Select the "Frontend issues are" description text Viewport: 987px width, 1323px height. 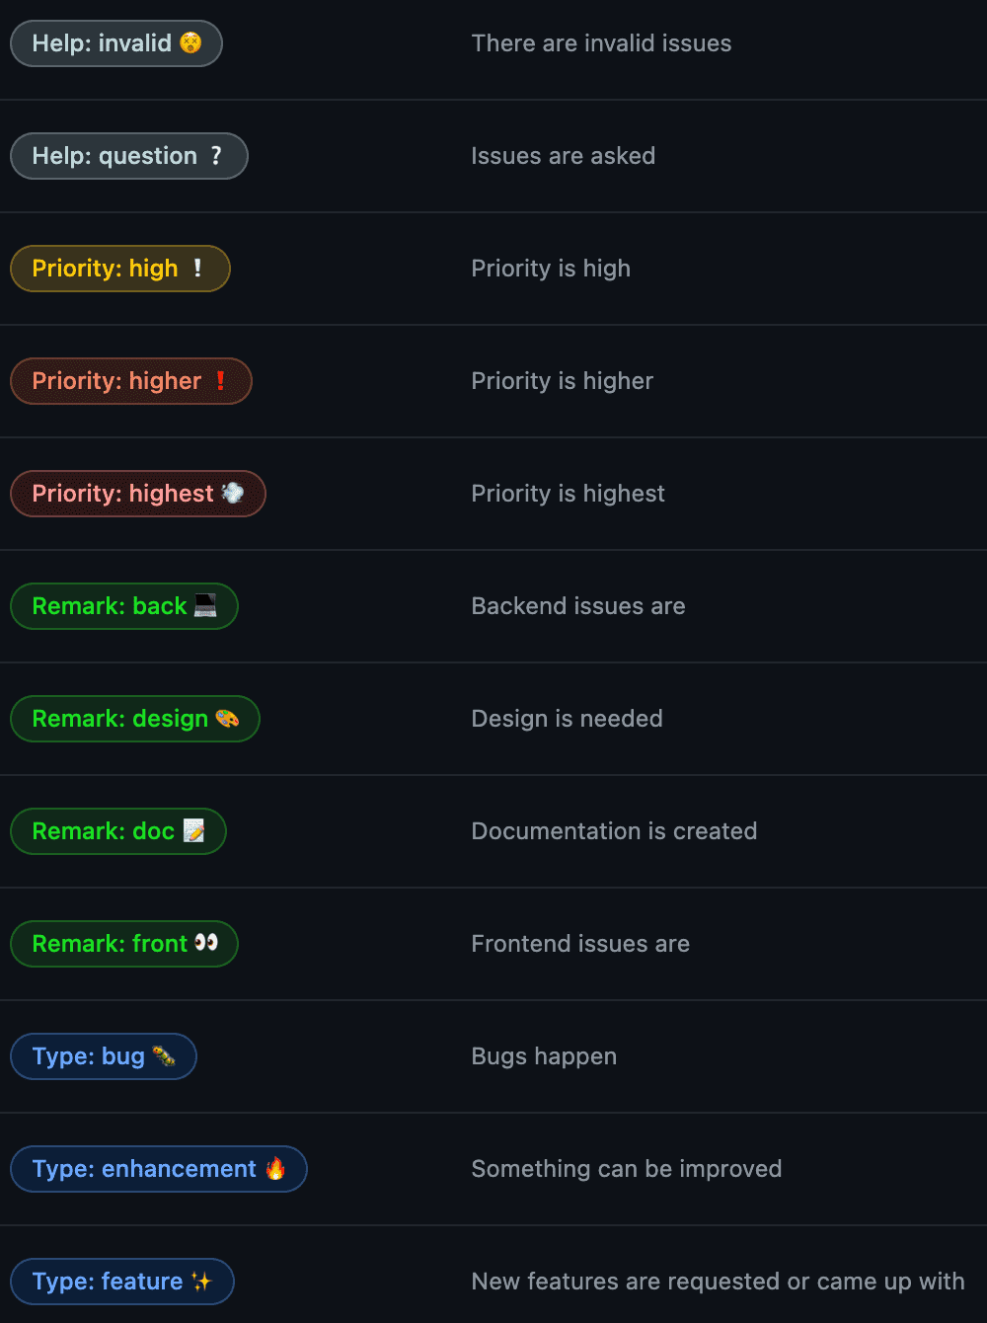580,944
